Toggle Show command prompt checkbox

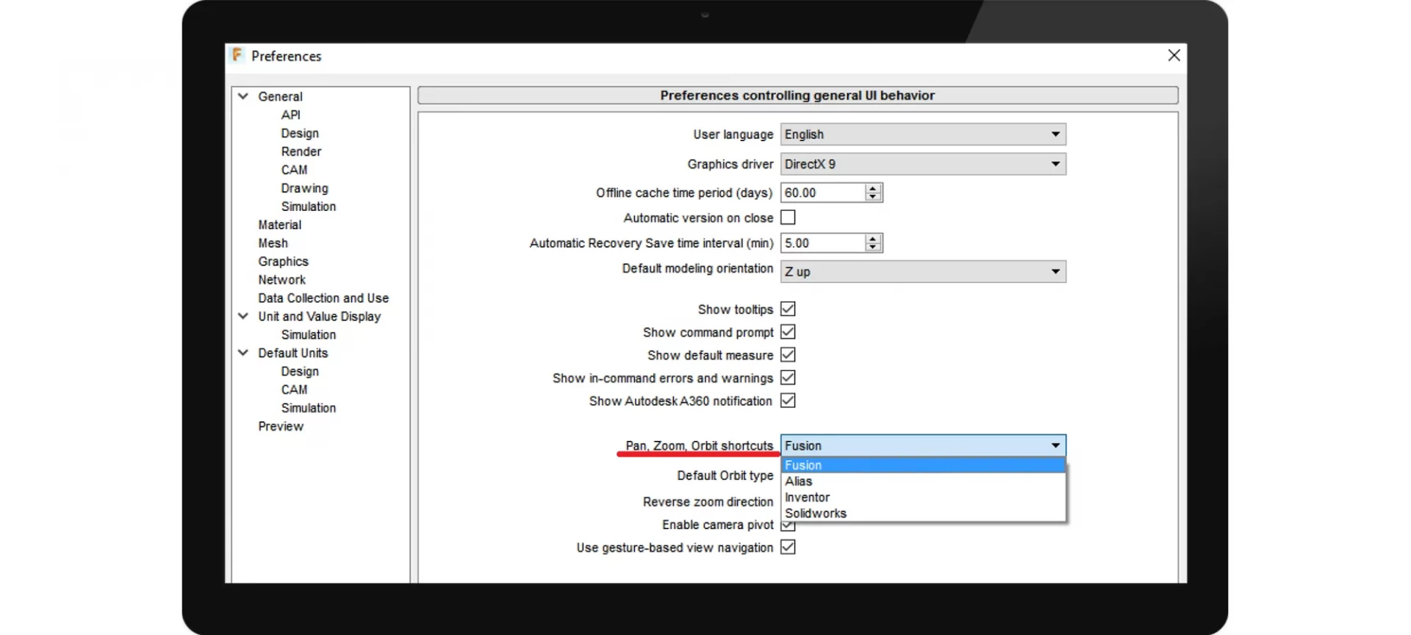tap(788, 332)
